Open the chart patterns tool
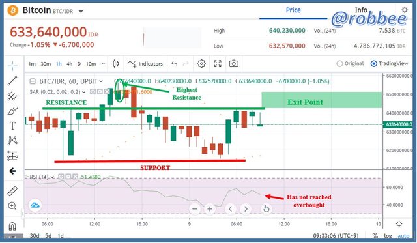The image size is (417, 243). pos(12,140)
